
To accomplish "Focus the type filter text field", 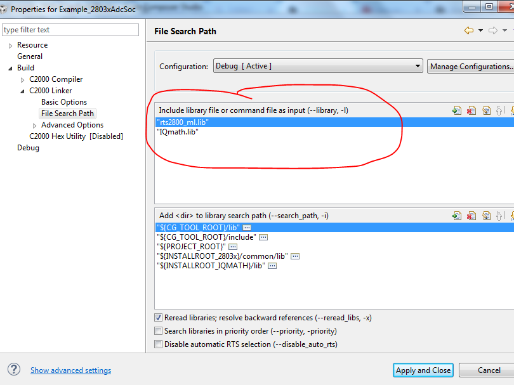I will pos(70,30).
